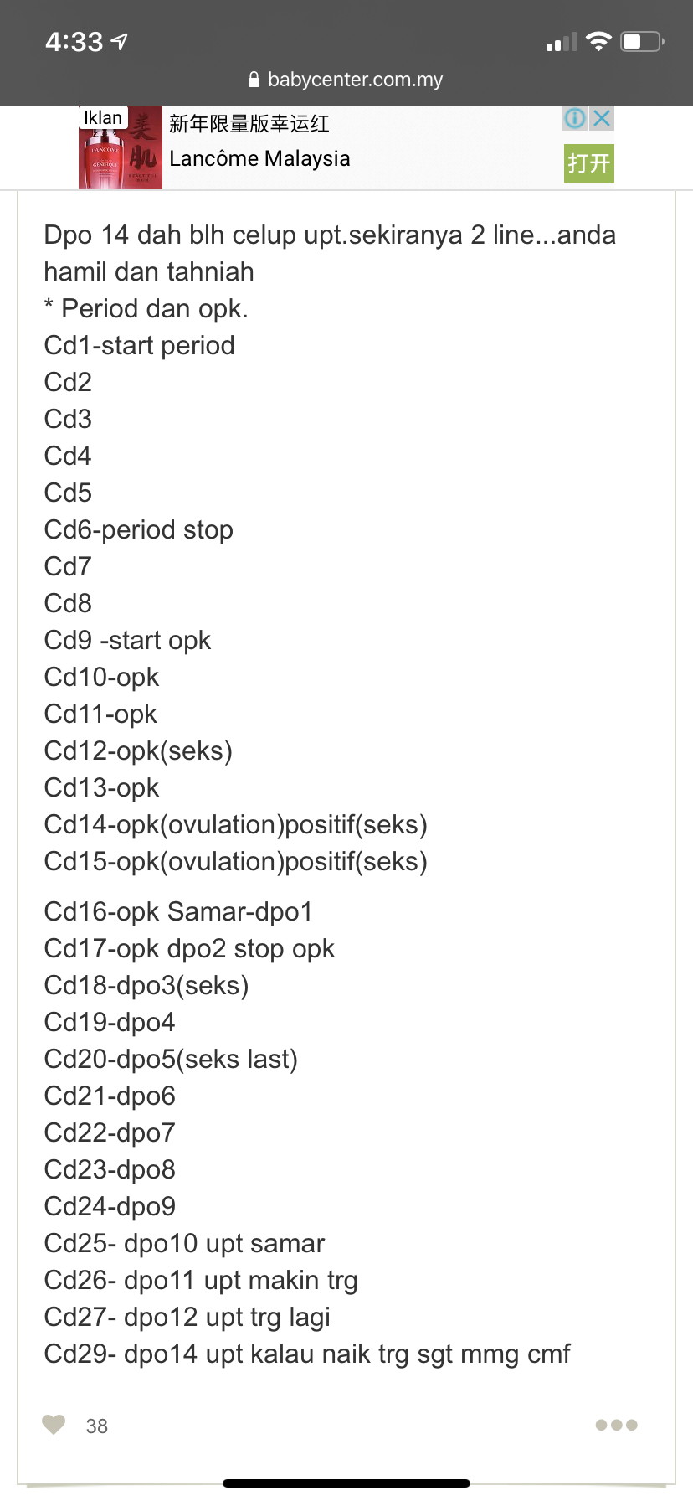This screenshot has width=693, height=1501.
Task: Tap the lock icon beside the URL
Action: 254,80
